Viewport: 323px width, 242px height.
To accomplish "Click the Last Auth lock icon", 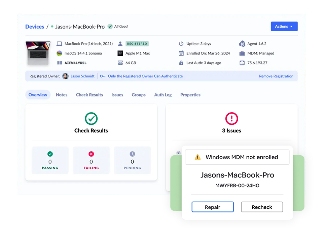I will click(x=181, y=63).
